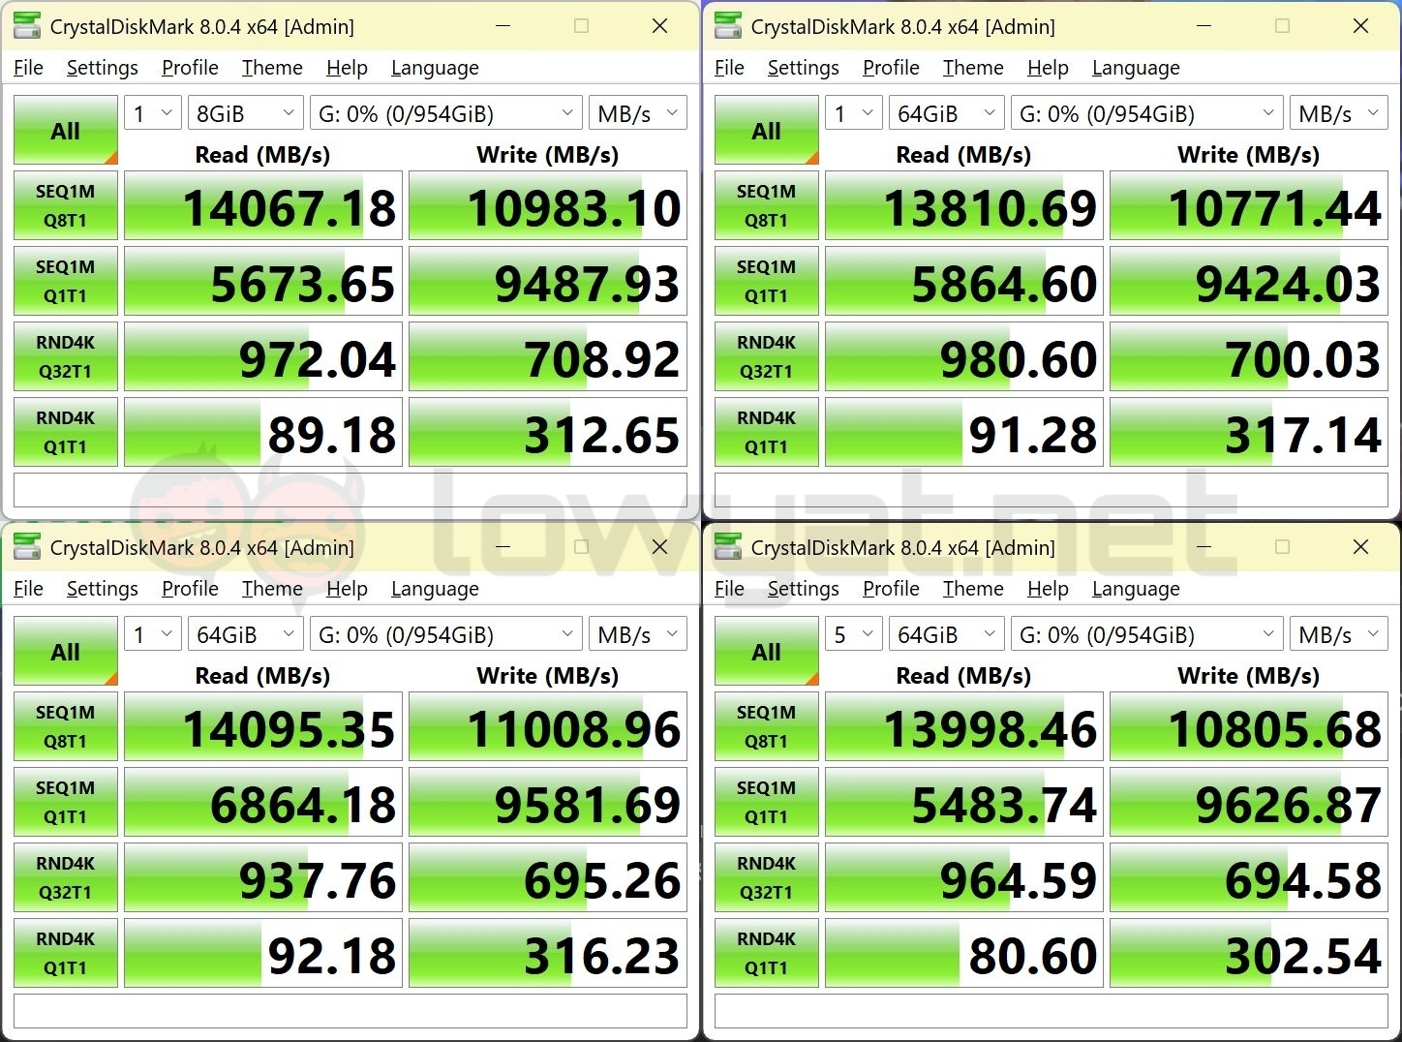The image size is (1402, 1042).
Task: Open the Settings menu in the 8GiB window
Action: (102, 67)
